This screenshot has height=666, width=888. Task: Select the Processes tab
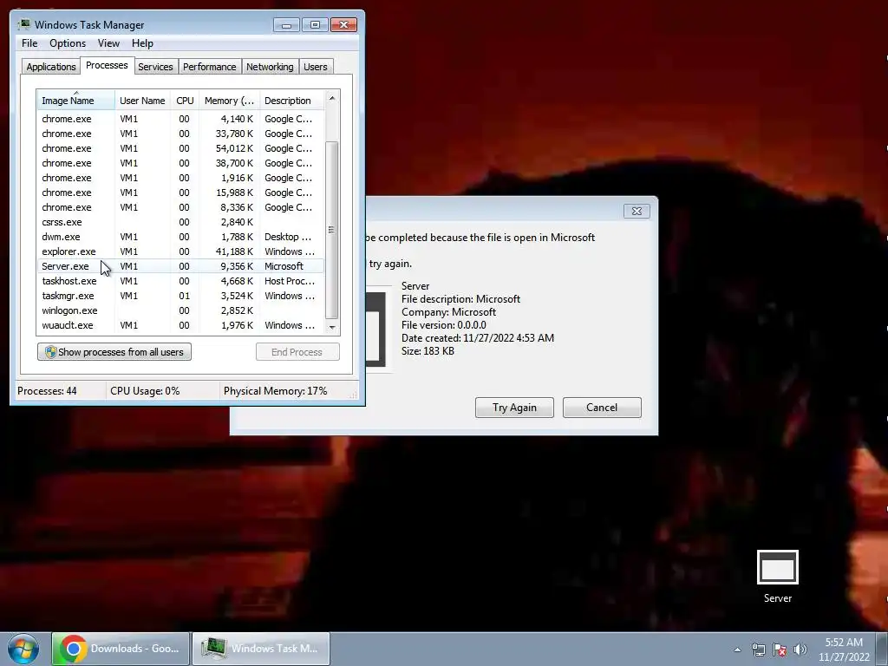point(107,65)
